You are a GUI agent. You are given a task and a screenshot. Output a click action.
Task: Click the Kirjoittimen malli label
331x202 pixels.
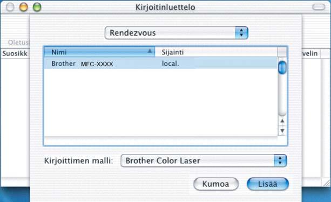point(78,161)
